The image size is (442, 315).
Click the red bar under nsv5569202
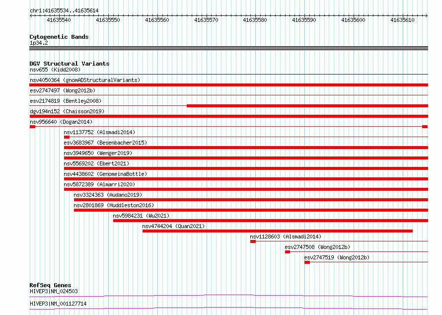[x=246, y=168]
